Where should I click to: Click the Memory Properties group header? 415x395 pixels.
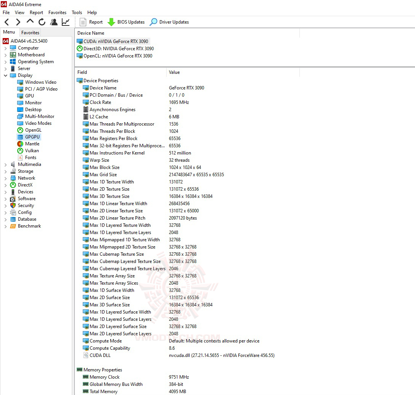(x=99, y=370)
